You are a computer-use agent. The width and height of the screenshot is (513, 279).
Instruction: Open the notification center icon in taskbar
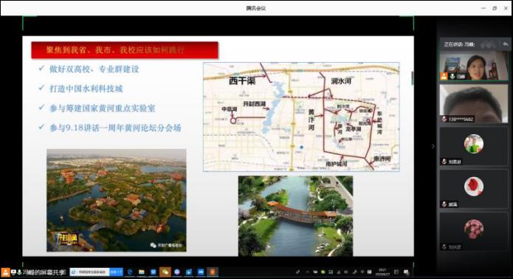point(406,272)
